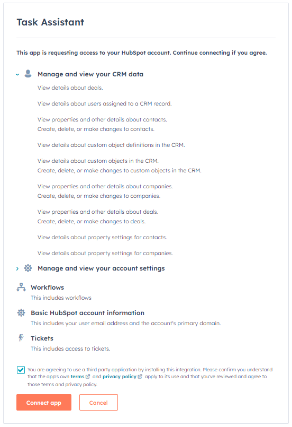Image resolution: width=292 pixels, height=427 pixels.
Task: Click the Connect app button
Action: click(44, 403)
